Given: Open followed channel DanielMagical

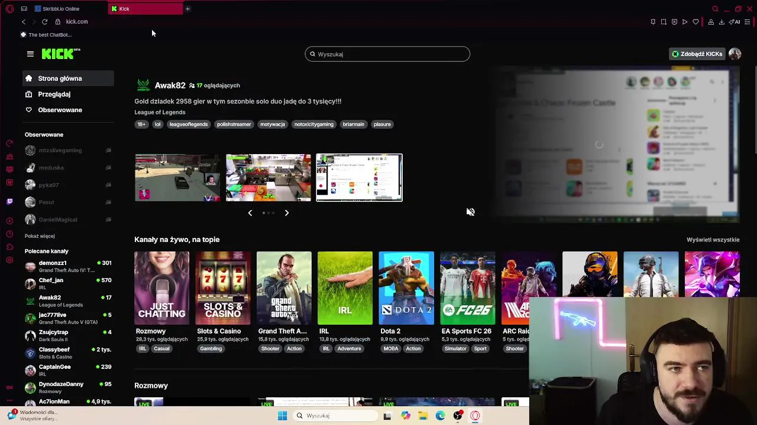Looking at the screenshot, I should [x=68, y=220].
